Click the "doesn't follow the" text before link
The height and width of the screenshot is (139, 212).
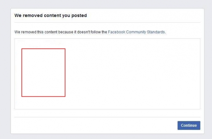point(92,32)
